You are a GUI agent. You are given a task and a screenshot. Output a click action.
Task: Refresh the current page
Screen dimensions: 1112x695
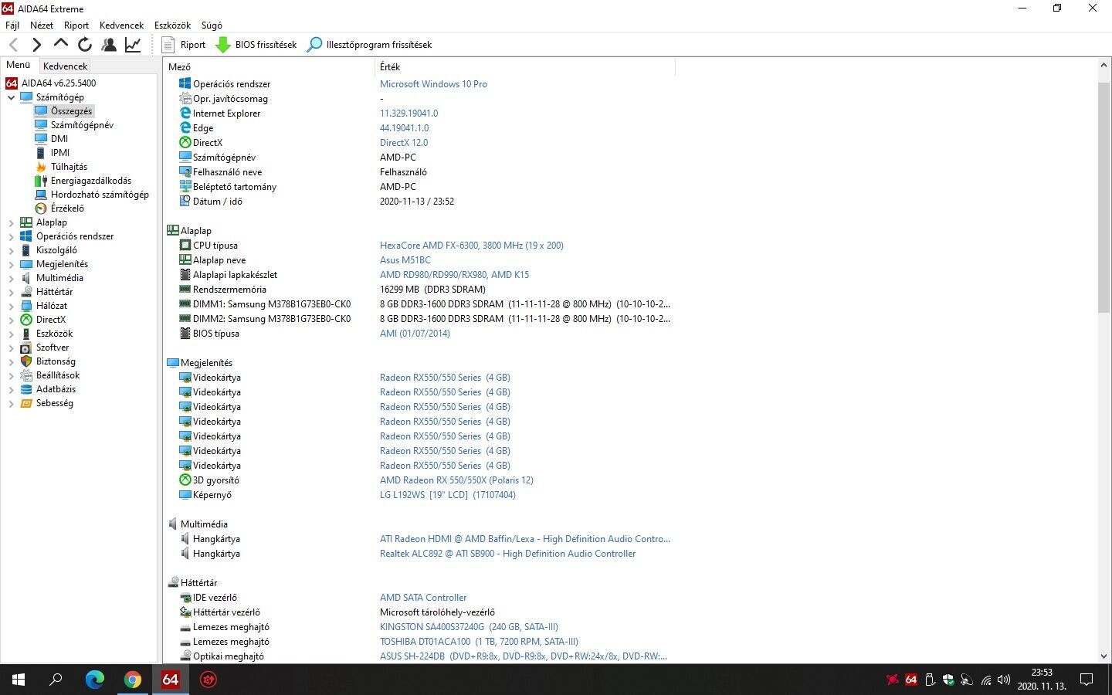click(85, 45)
